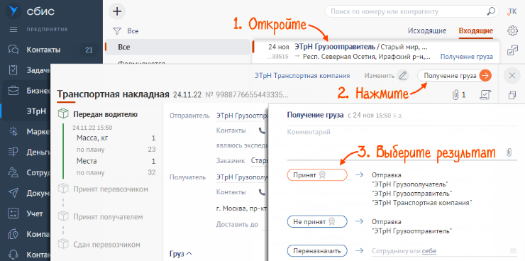Select the ЭТрН sidebar item
525x261 pixels.
click(x=36, y=111)
